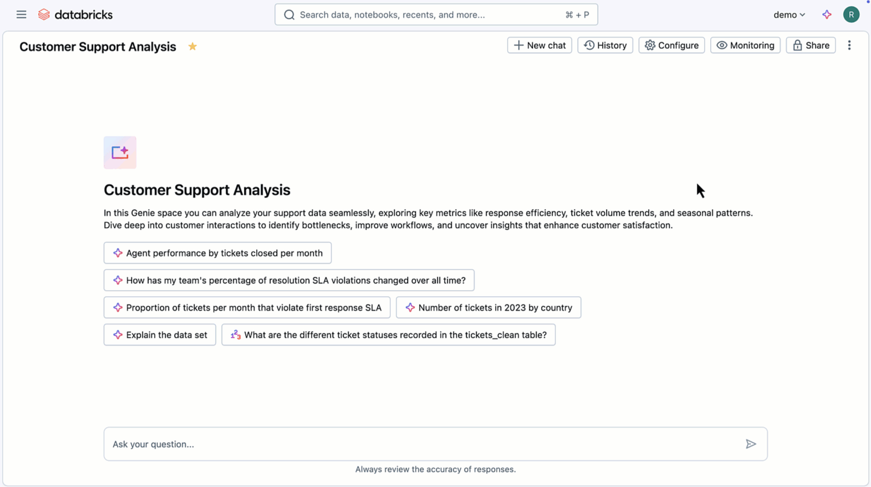Image resolution: width=871 pixels, height=487 pixels.
Task: Start a New chat
Action: tap(539, 45)
